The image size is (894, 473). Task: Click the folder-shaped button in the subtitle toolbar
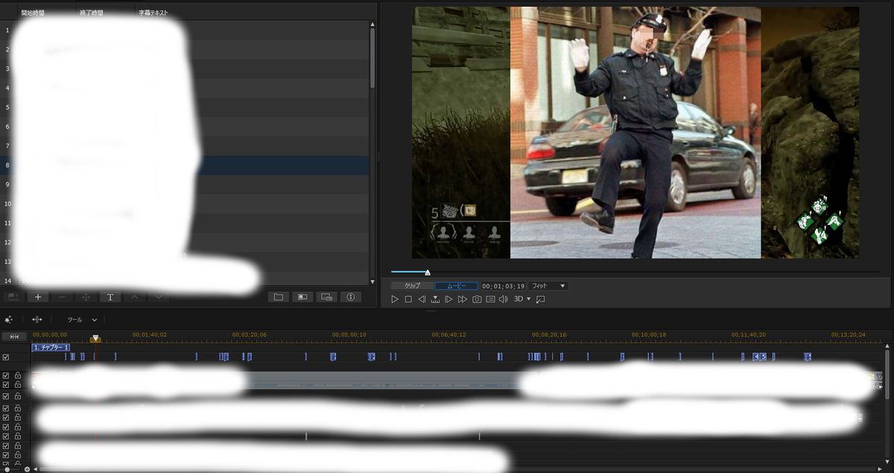click(279, 297)
